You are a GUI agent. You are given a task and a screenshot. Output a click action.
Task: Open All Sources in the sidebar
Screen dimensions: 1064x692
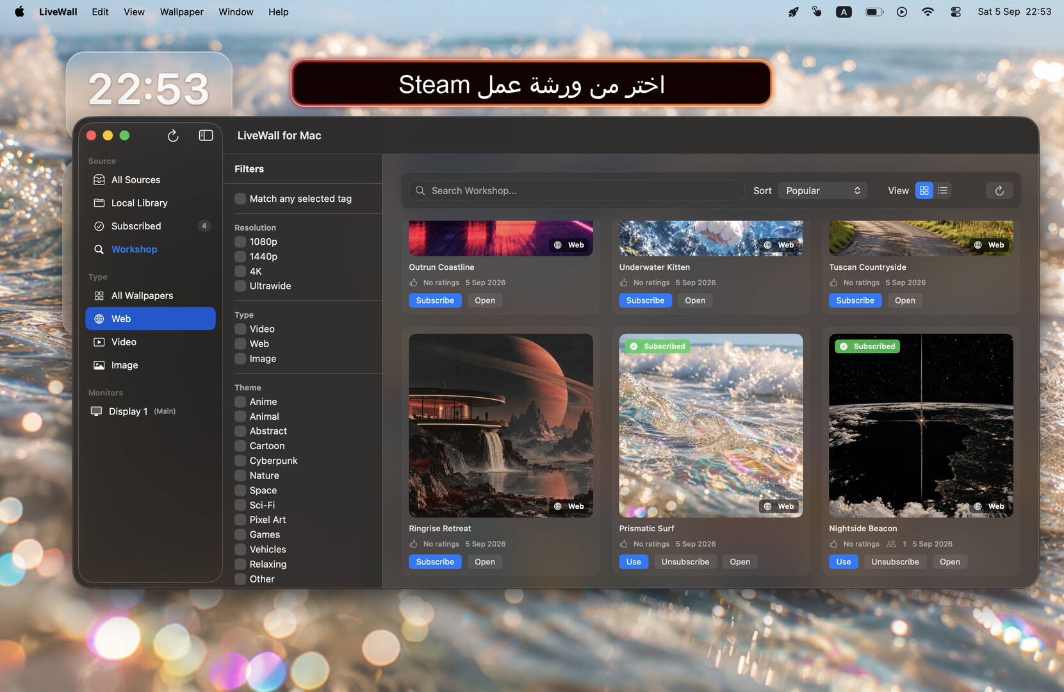coord(151,180)
